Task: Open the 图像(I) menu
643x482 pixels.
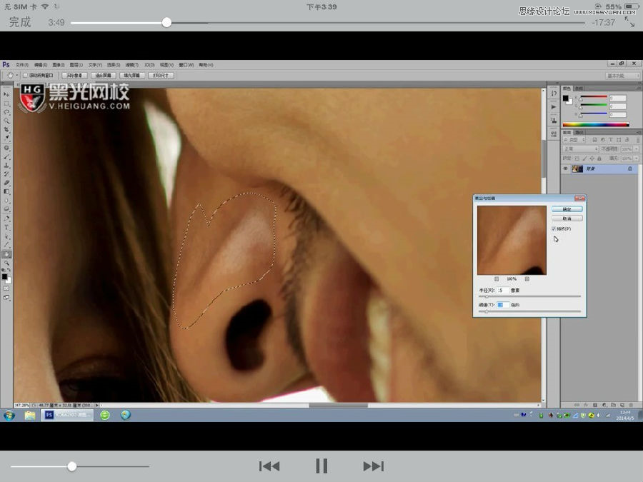Action: click(x=59, y=65)
